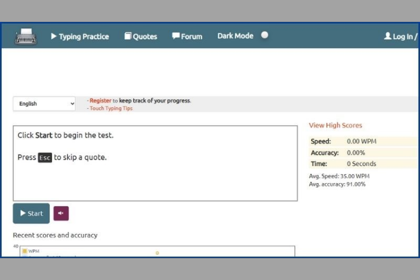
Task: Go to the Forum page
Action: [x=187, y=36]
